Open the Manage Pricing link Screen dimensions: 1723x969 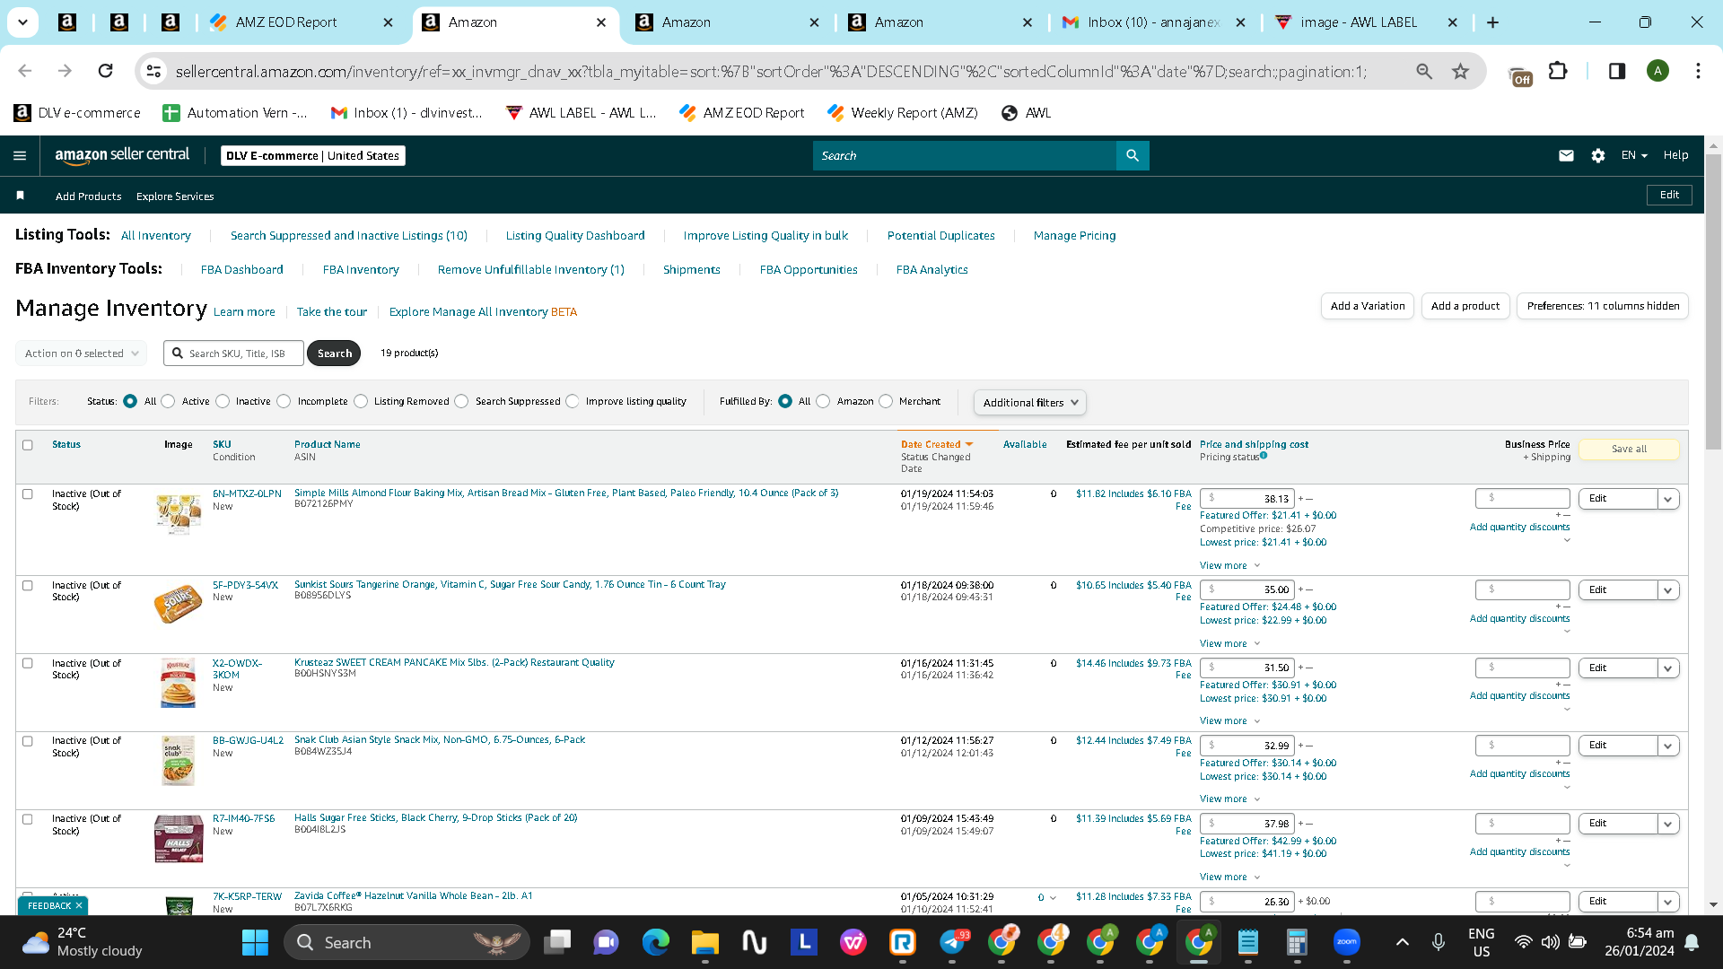coord(1075,236)
